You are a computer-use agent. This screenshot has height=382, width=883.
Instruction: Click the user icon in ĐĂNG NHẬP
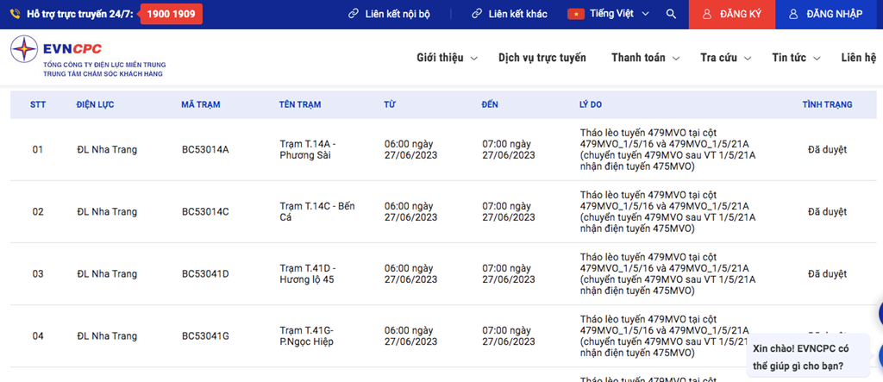(794, 15)
